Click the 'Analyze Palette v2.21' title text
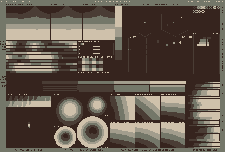This screenshot has width=225, height=152. pos(112,1)
